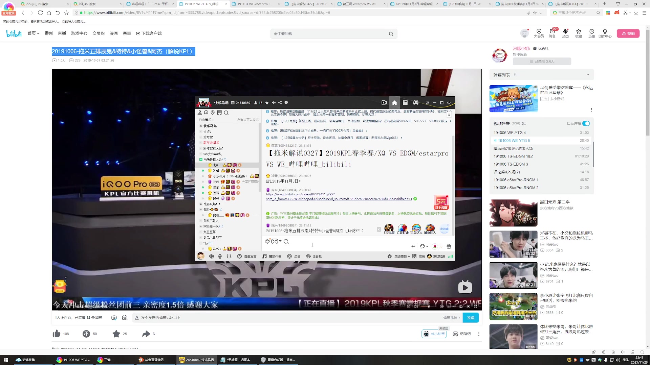Toggle followed button 已关注 2.6万

pyautogui.click(x=542, y=62)
